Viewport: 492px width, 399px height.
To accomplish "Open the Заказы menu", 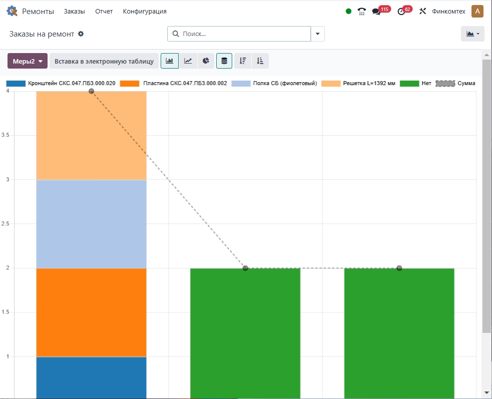I will (x=74, y=12).
